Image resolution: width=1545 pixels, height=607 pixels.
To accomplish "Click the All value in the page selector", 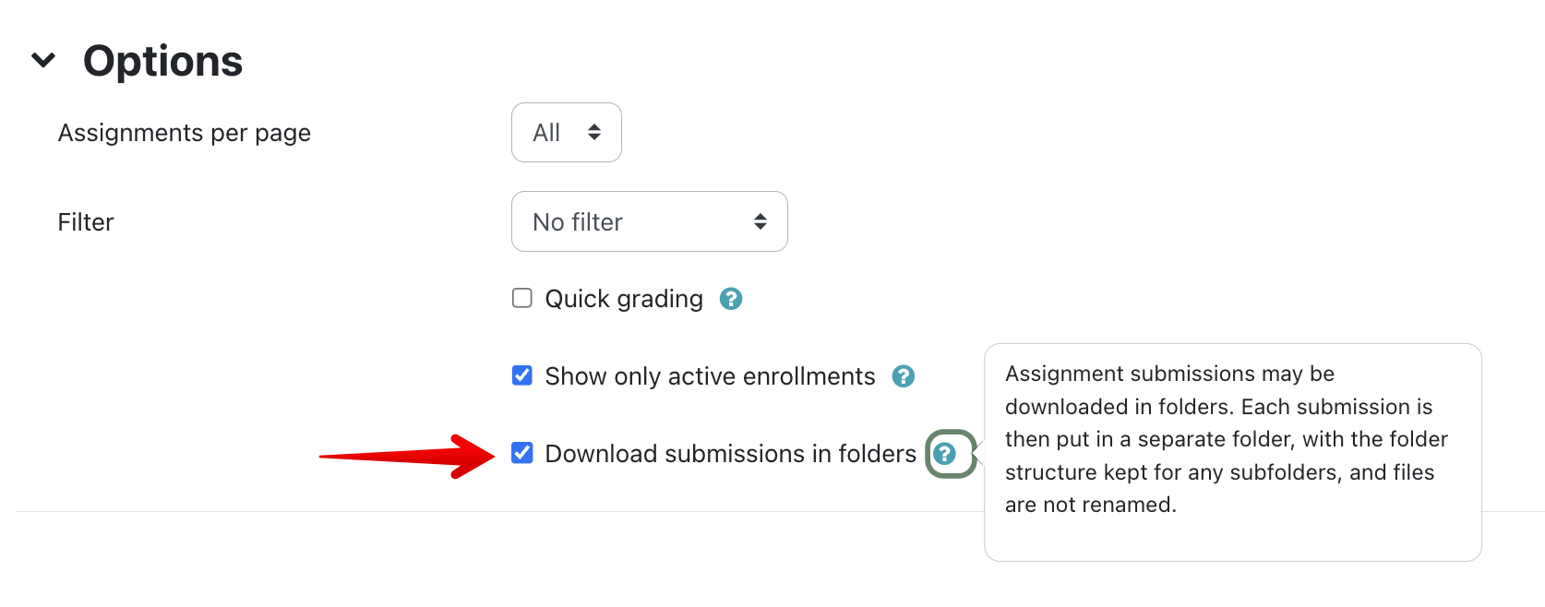I will [546, 133].
